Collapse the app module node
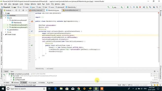Image resolution: width=162 pixels, height=91 pixels. click(4, 13)
